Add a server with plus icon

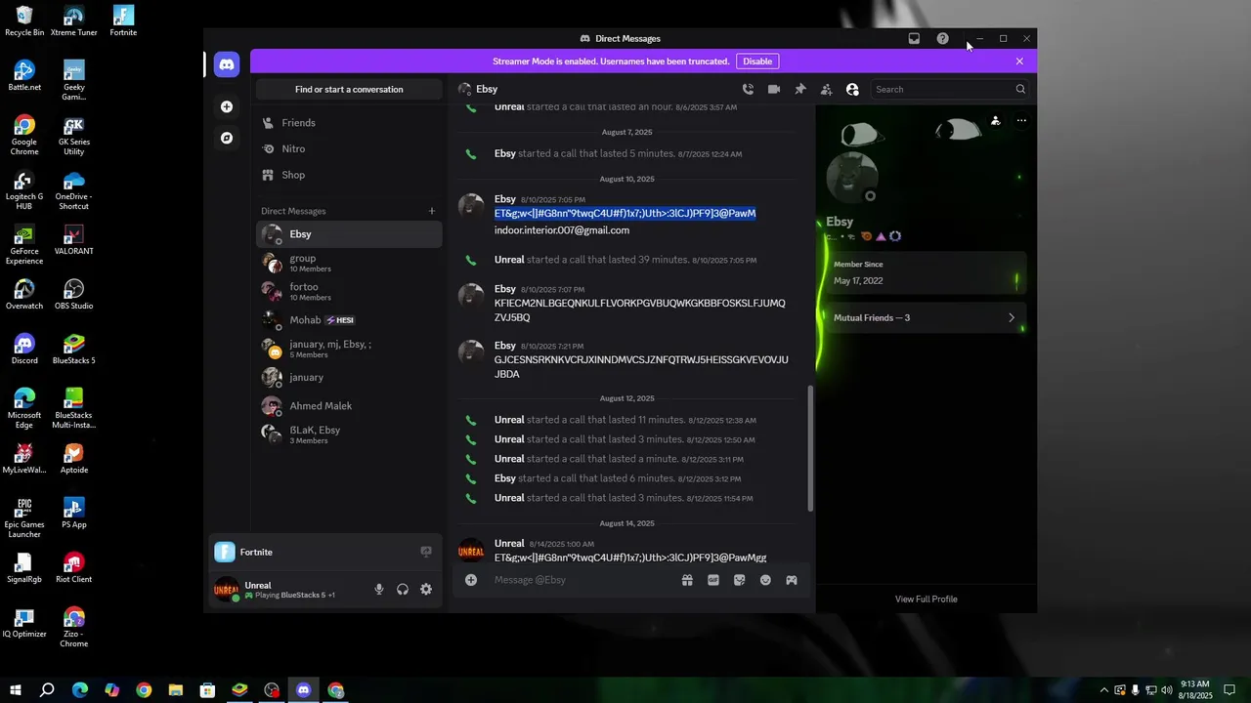(227, 106)
